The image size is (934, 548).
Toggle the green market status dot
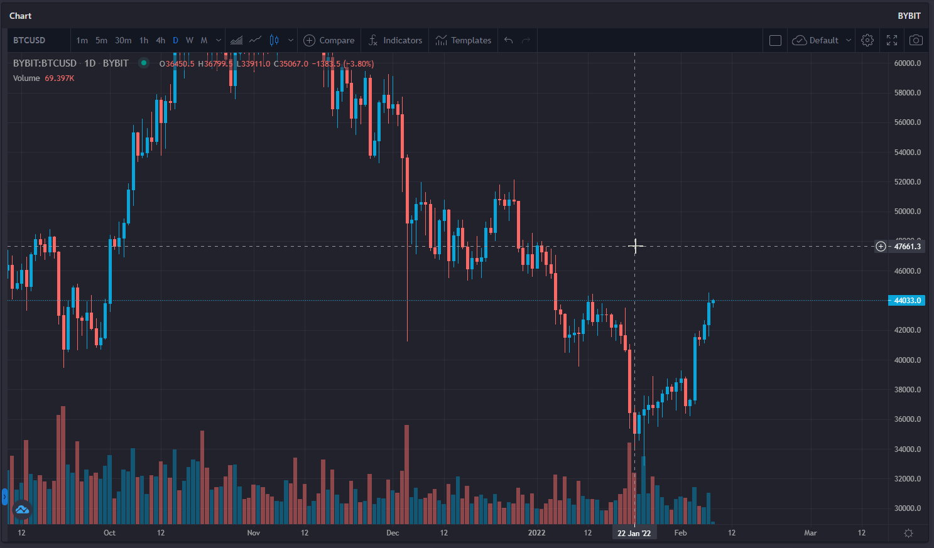coord(144,63)
